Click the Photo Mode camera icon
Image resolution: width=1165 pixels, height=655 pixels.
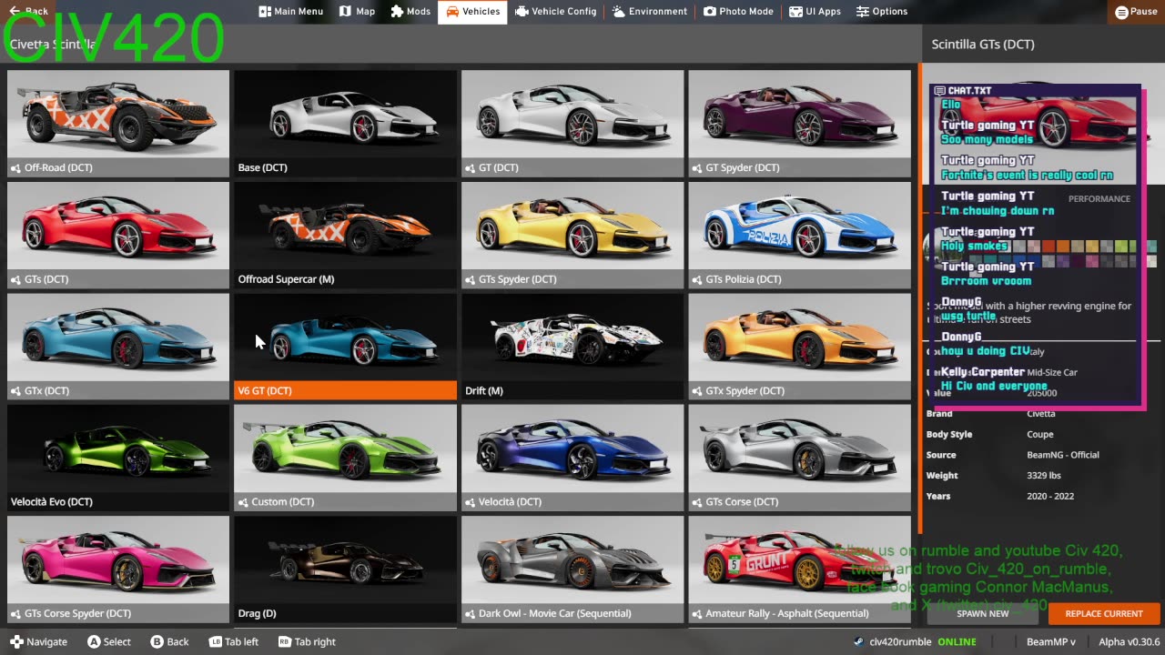[709, 12]
